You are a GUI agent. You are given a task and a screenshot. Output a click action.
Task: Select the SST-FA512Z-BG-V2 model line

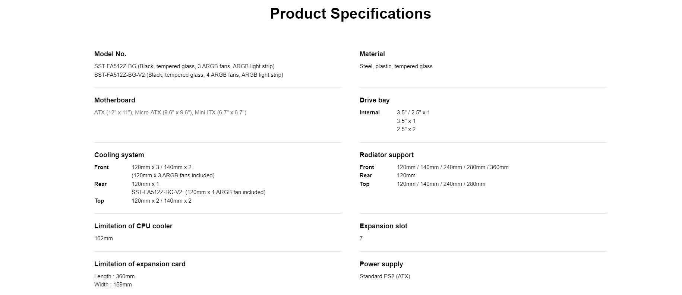click(189, 75)
